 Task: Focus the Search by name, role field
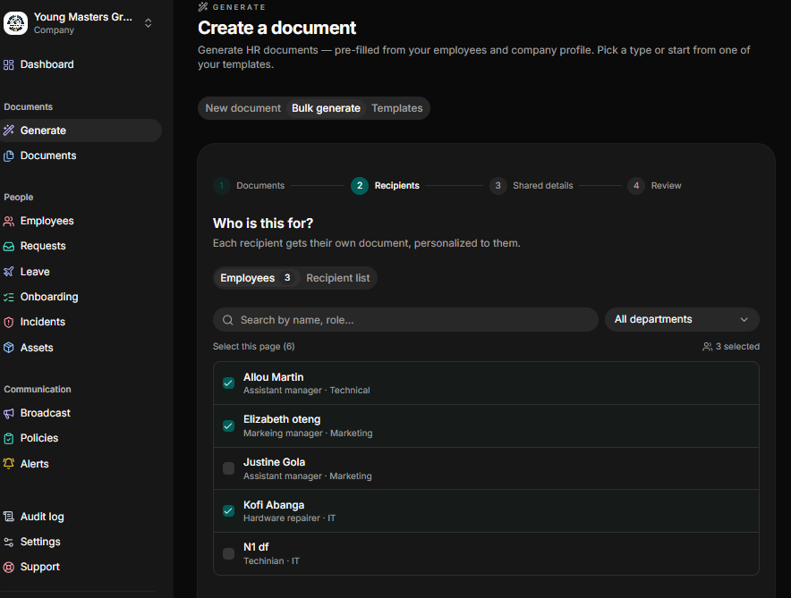405,320
